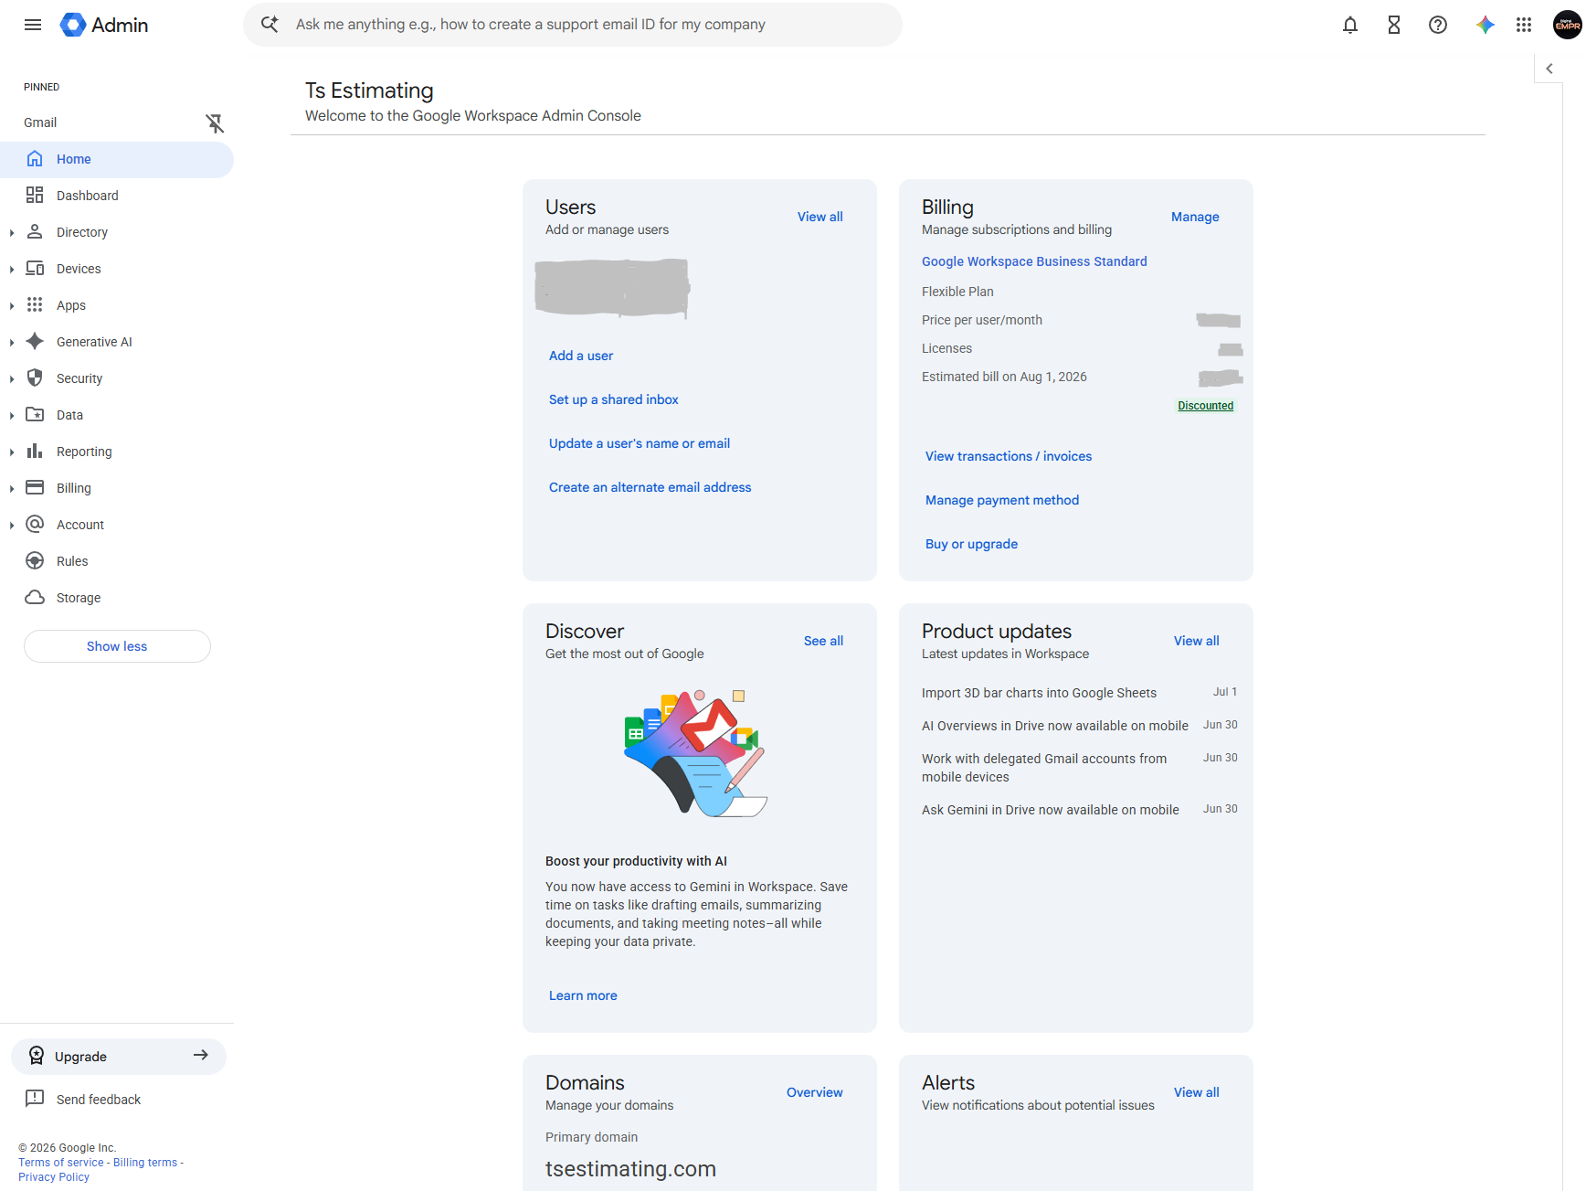Viewport: 1586px width, 1191px height.
Task: Open the Domains Overview link
Action: [x=815, y=1092]
